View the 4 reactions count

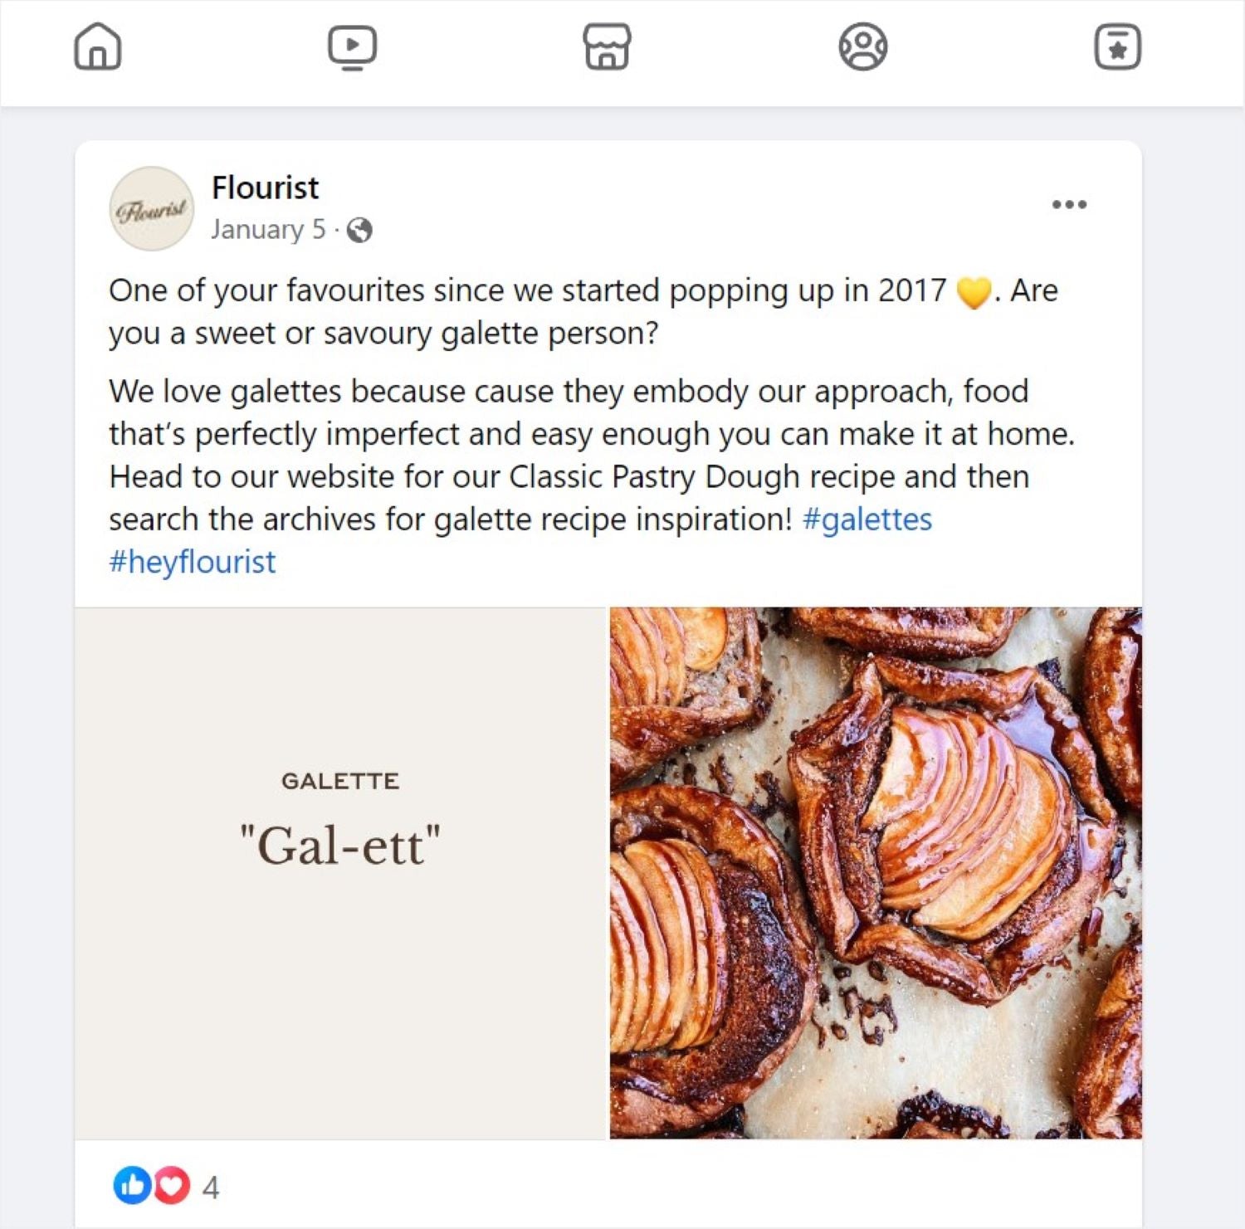211,1188
